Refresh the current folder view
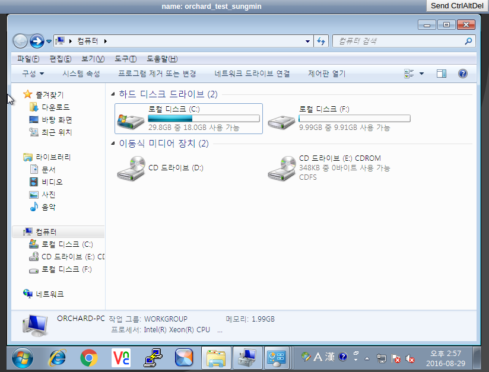 point(321,41)
